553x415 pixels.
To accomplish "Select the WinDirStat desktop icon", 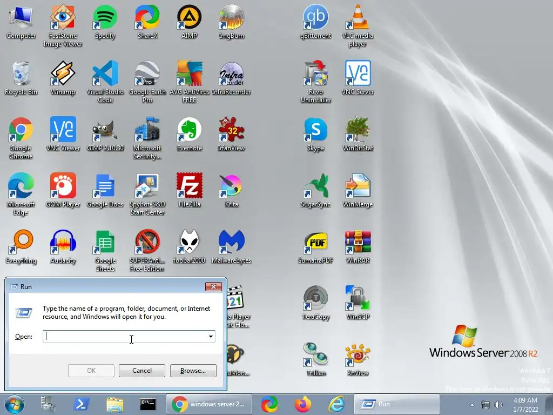I will [x=358, y=134].
